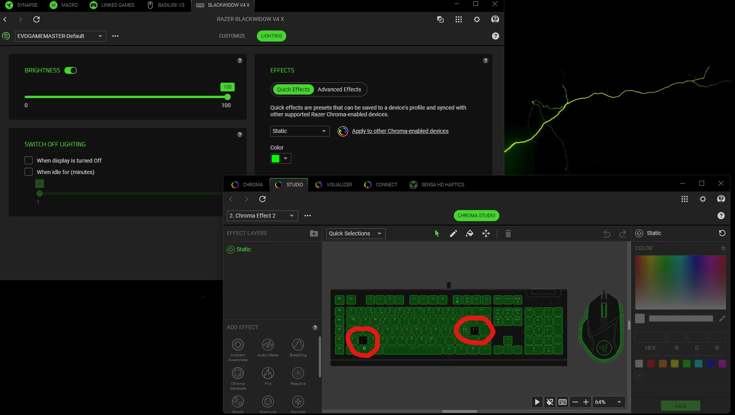
Task: Add the Fire effect
Action: click(x=268, y=376)
